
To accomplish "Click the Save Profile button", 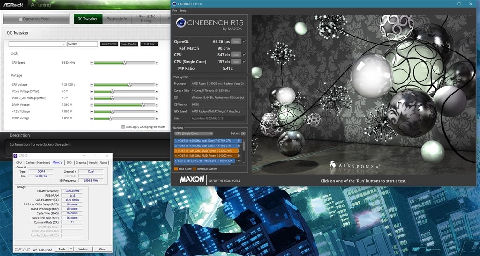I will pos(109,44).
